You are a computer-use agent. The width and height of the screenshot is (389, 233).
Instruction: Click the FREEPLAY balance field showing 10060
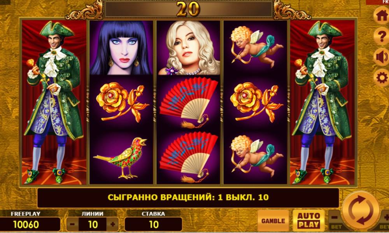[30, 224]
